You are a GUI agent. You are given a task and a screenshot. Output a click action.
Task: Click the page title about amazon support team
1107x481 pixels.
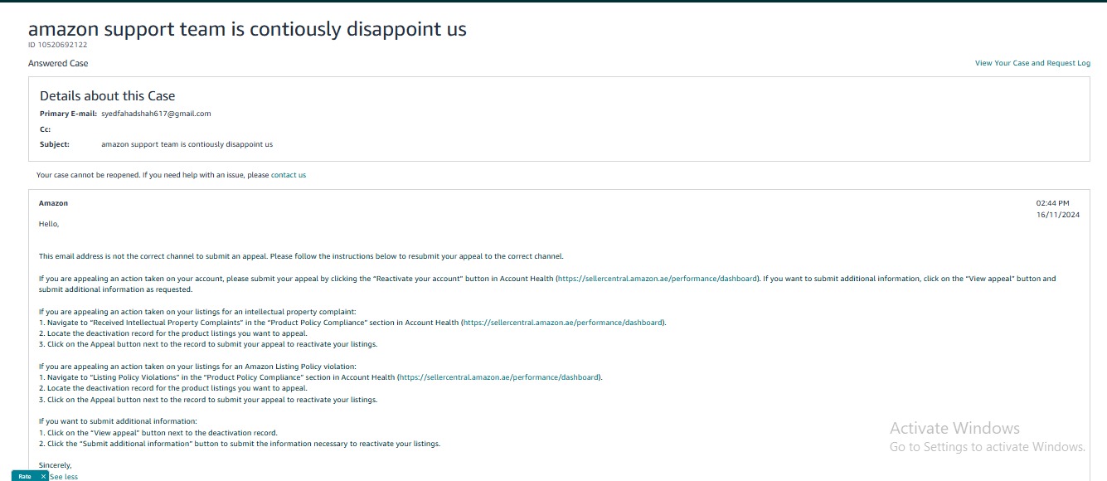tap(247, 29)
